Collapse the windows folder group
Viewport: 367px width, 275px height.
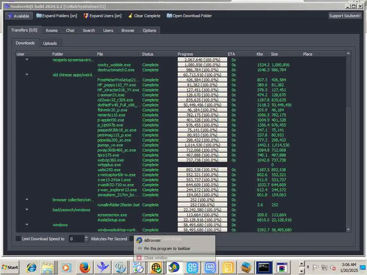click(27, 225)
